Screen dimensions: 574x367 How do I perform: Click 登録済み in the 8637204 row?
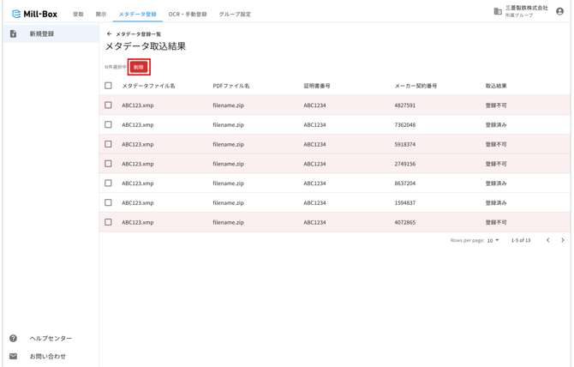pyautogui.click(x=496, y=183)
